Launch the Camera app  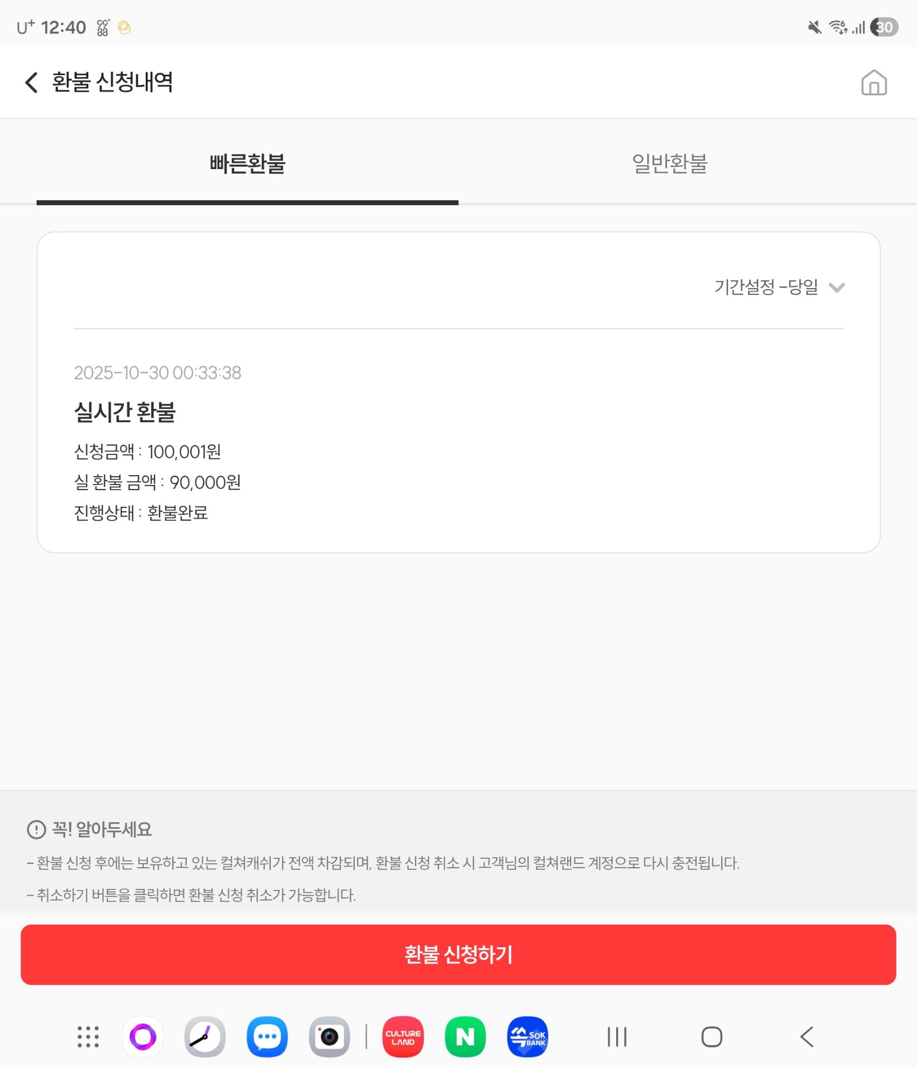329,1037
